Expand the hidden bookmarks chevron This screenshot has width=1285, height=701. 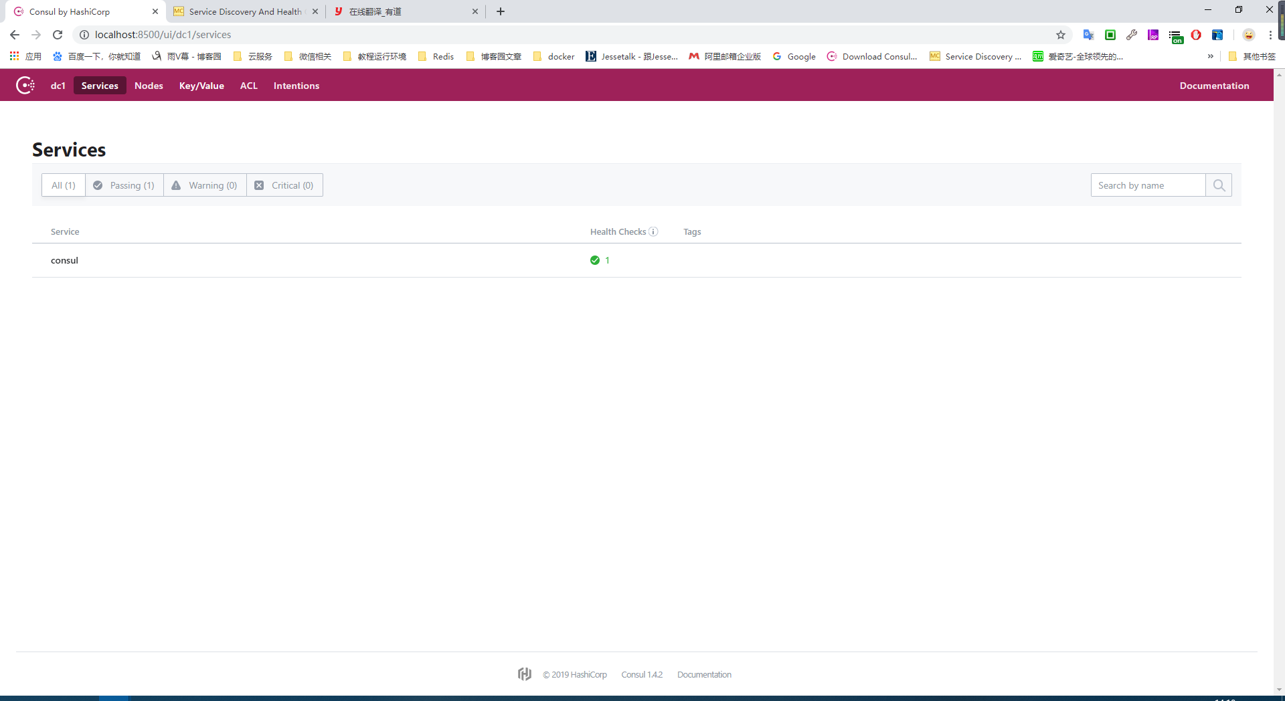(1210, 56)
